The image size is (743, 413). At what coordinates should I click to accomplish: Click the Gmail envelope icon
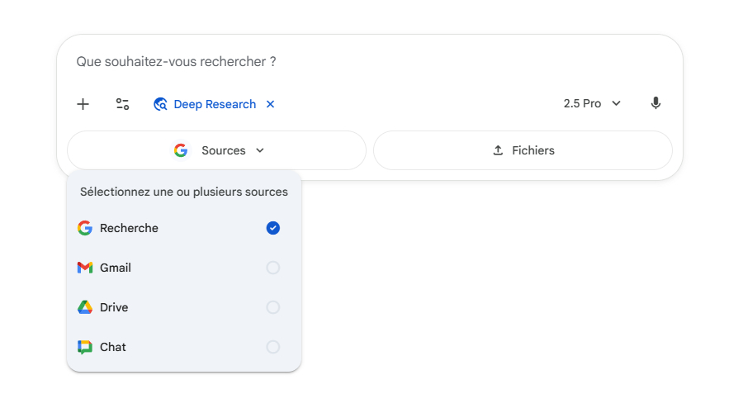pos(85,268)
